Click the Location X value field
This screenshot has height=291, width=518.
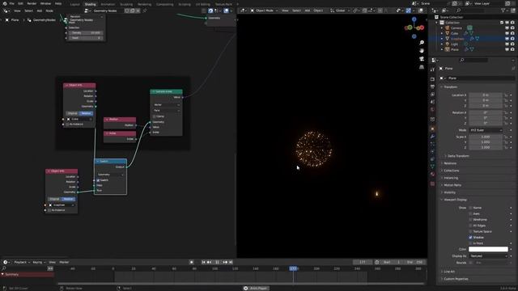point(486,95)
